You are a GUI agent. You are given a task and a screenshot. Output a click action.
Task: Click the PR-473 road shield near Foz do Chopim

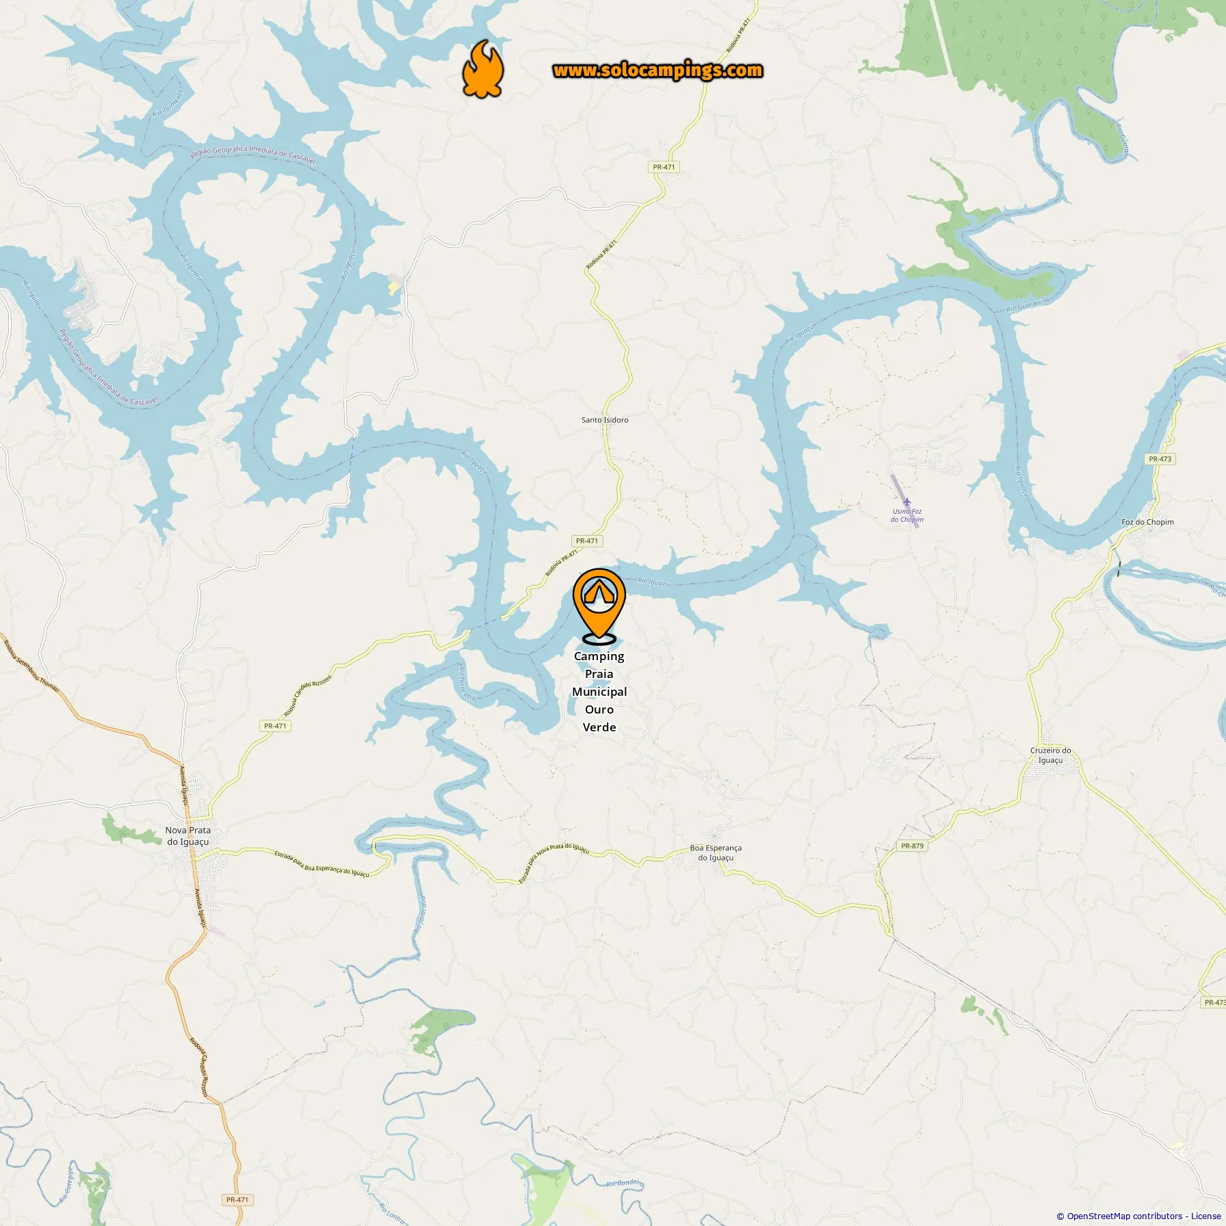pyautogui.click(x=1160, y=459)
